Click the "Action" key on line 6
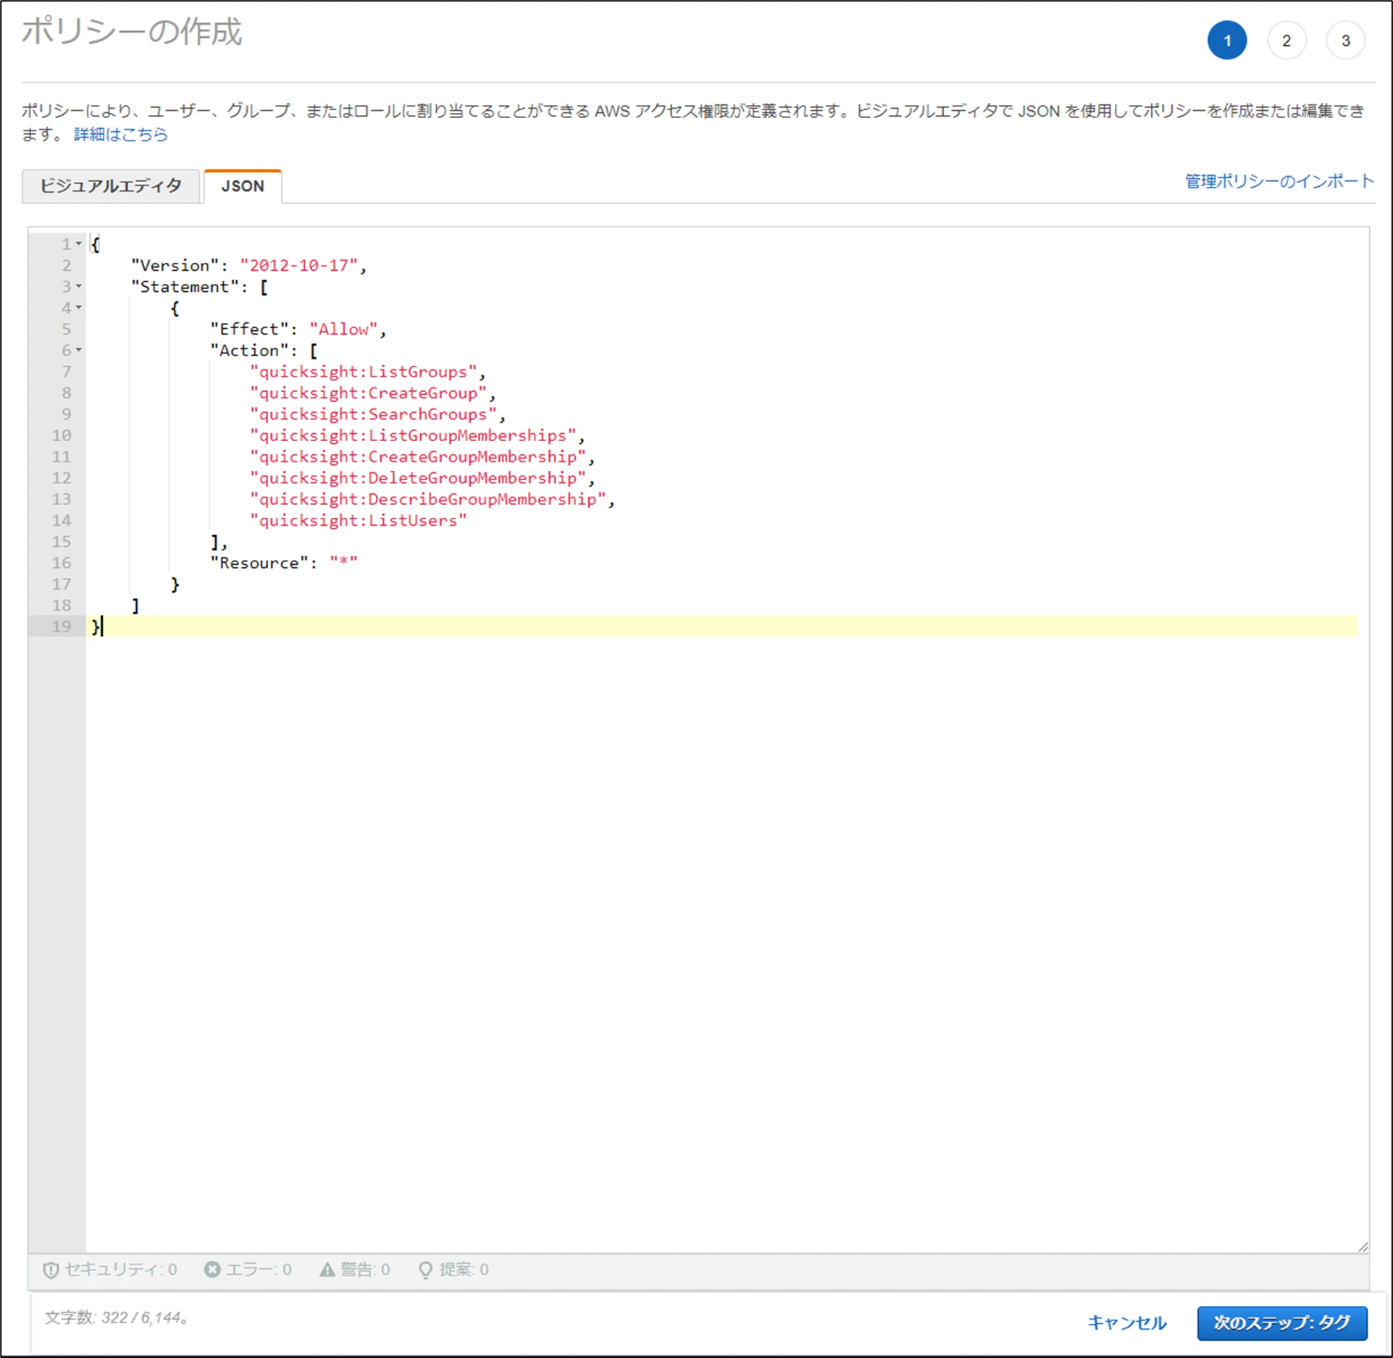This screenshot has height=1358, width=1393. (249, 351)
